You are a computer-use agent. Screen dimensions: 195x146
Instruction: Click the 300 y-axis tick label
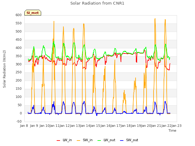click(x=19, y=64)
